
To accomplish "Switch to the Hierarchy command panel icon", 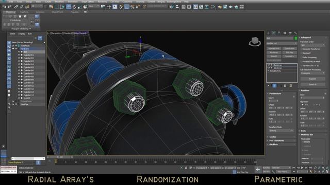I will coord(279,33).
